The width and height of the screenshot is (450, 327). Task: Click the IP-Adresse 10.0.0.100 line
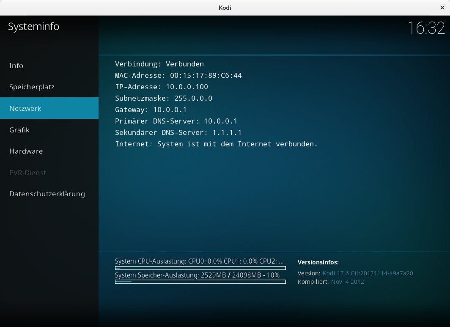point(161,87)
